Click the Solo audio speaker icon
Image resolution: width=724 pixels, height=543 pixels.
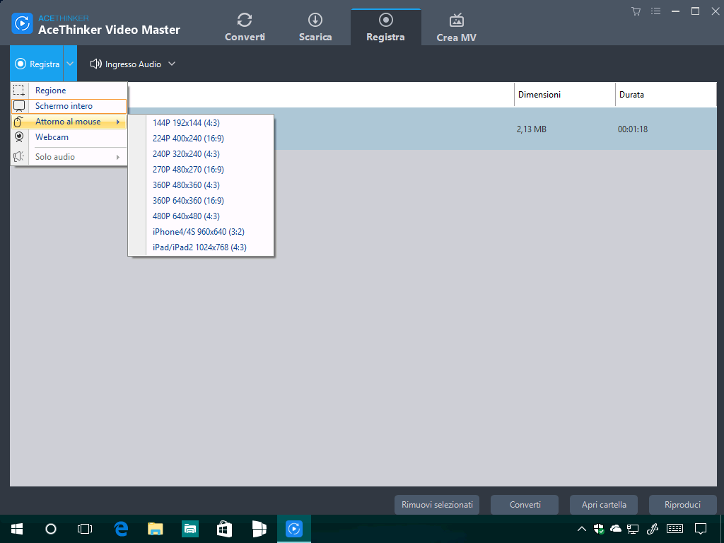pyautogui.click(x=18, y=157)
